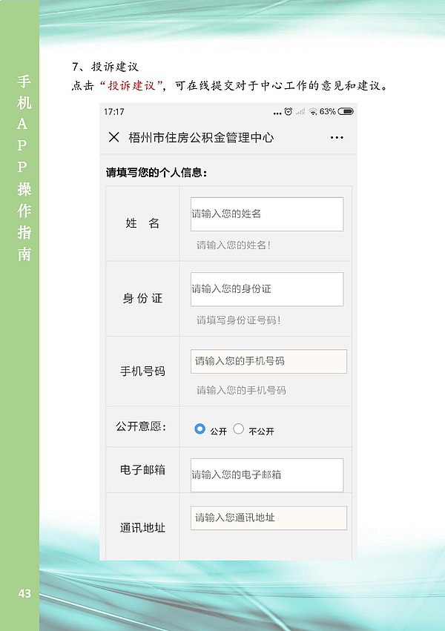Select the 不公开 radio button
The height and width of the screenshot is (631, 445).
coord(239,429)
